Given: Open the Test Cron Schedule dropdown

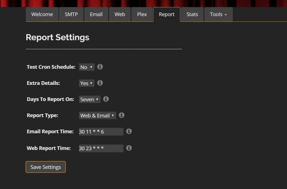Looking at the screenshot, I should pyautogui.click(x=87, y=67).
